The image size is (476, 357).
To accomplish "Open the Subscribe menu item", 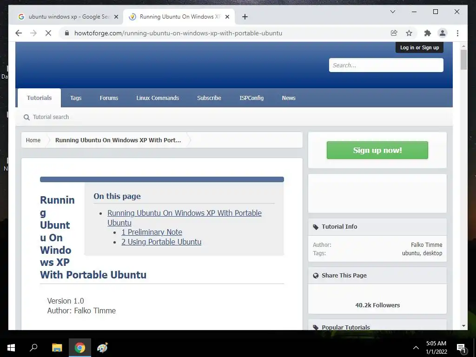I will [209, 98].
